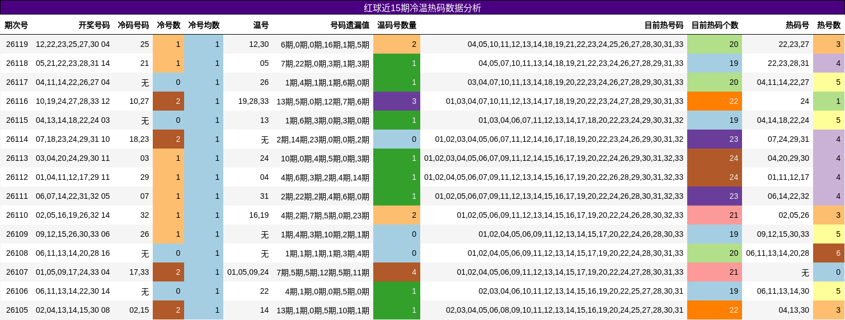The width and height of the screenshot is (845, 320).
Task: Click cold codes 17,33 in row 26107
Action: point(139,272)
